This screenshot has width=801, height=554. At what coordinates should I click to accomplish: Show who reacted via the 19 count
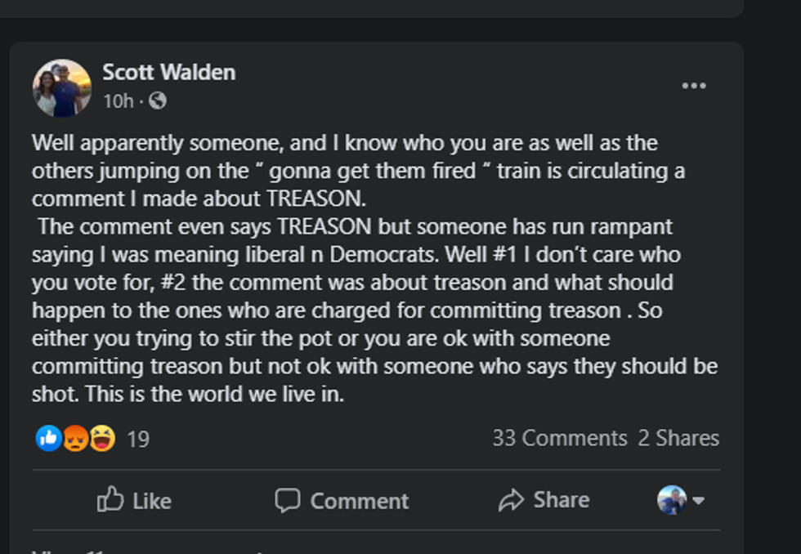tap(138, 440)
